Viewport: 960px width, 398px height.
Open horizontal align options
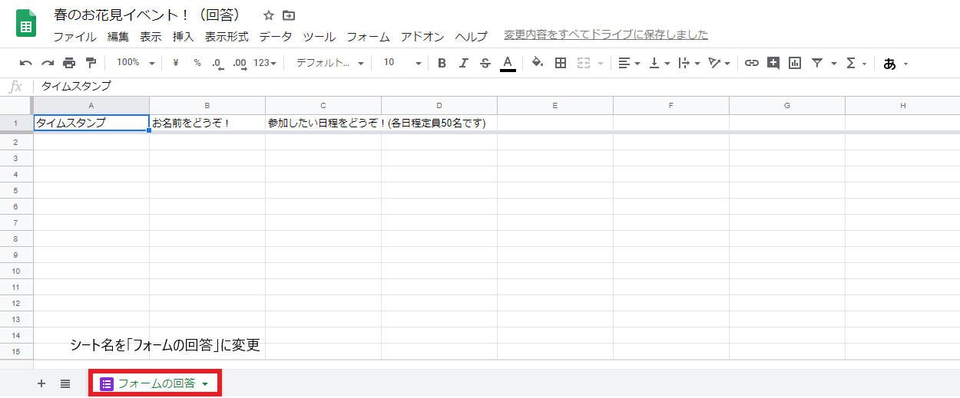coord(629,63)
